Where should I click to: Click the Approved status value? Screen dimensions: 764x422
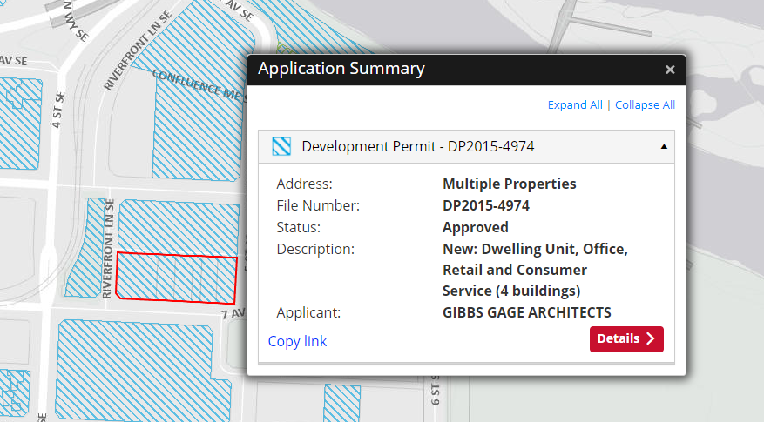tap(476, 227)
